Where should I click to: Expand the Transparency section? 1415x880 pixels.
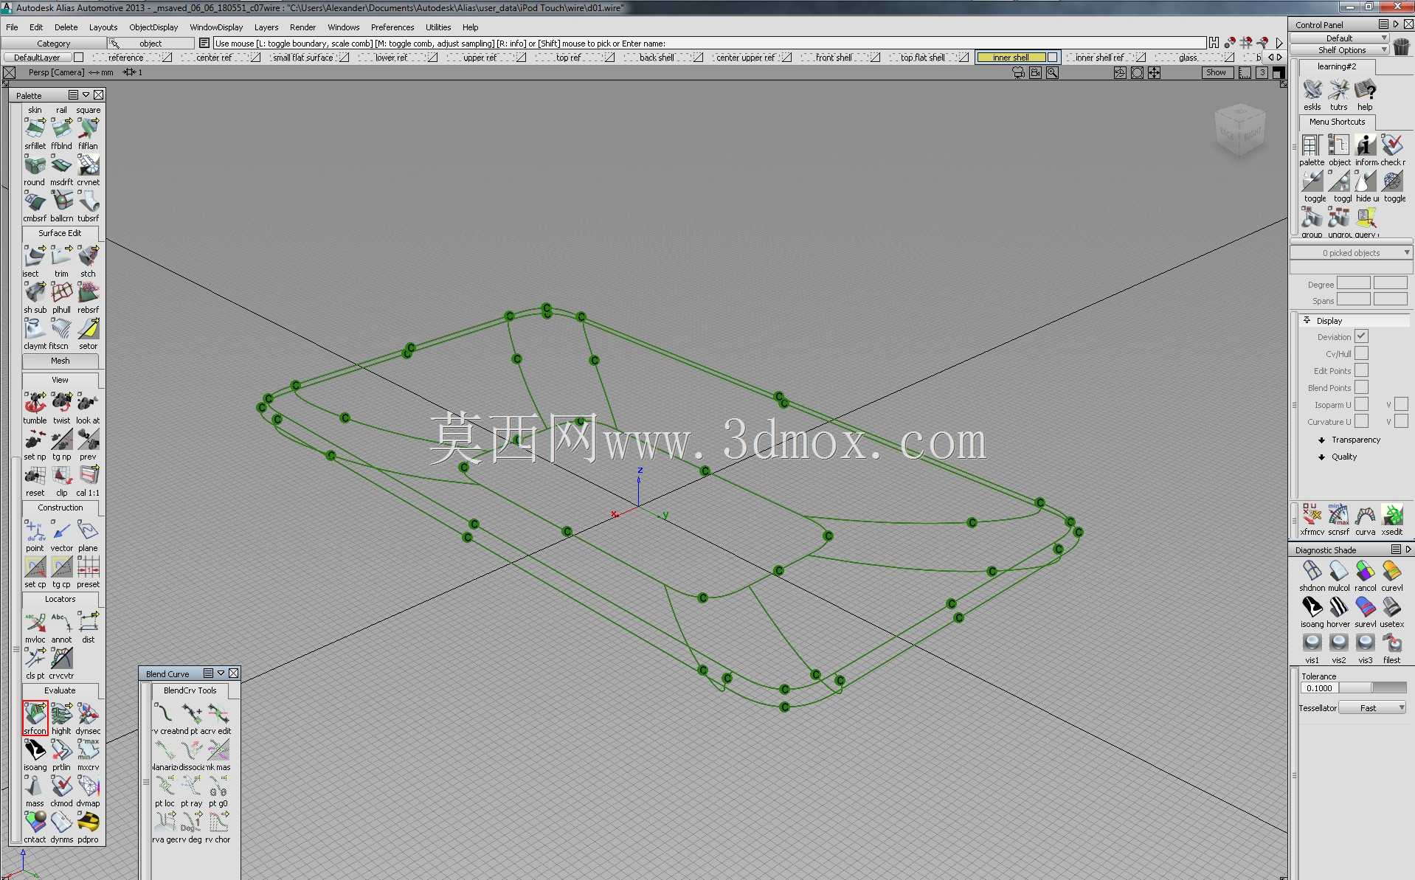(x=1321, y=440)
